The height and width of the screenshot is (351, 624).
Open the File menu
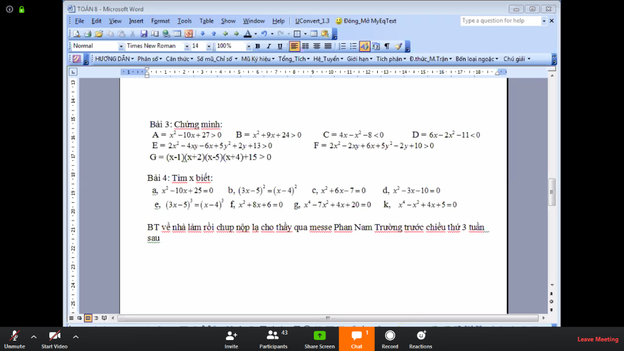tap(80, 21)
